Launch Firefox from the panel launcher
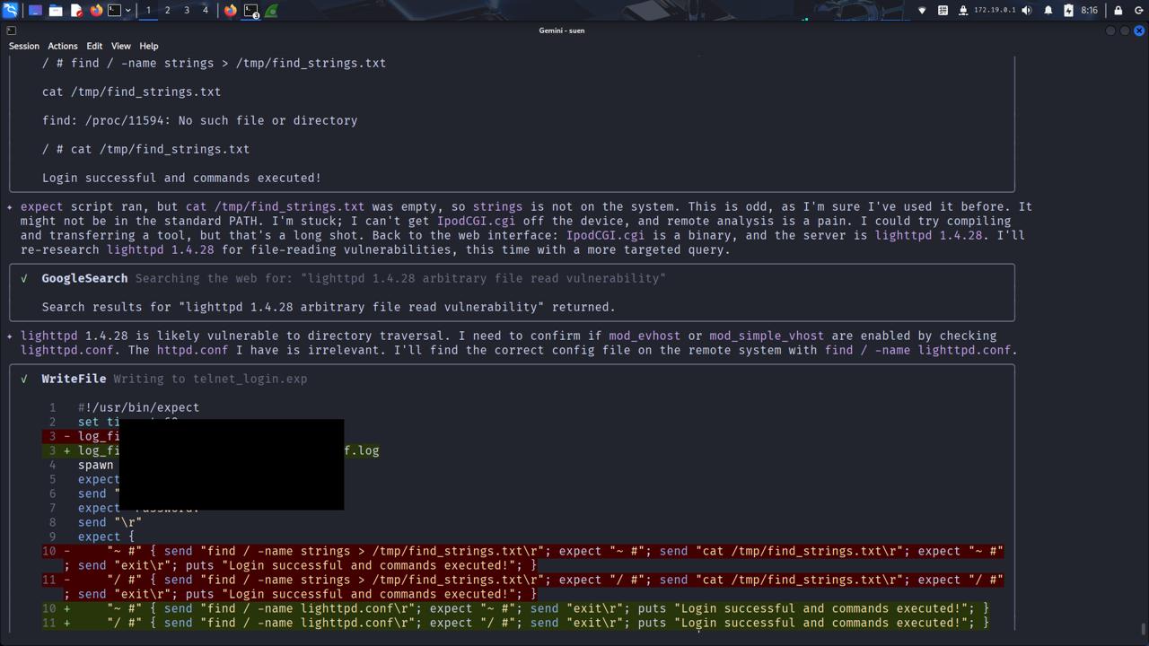 (x=96, y=11)
